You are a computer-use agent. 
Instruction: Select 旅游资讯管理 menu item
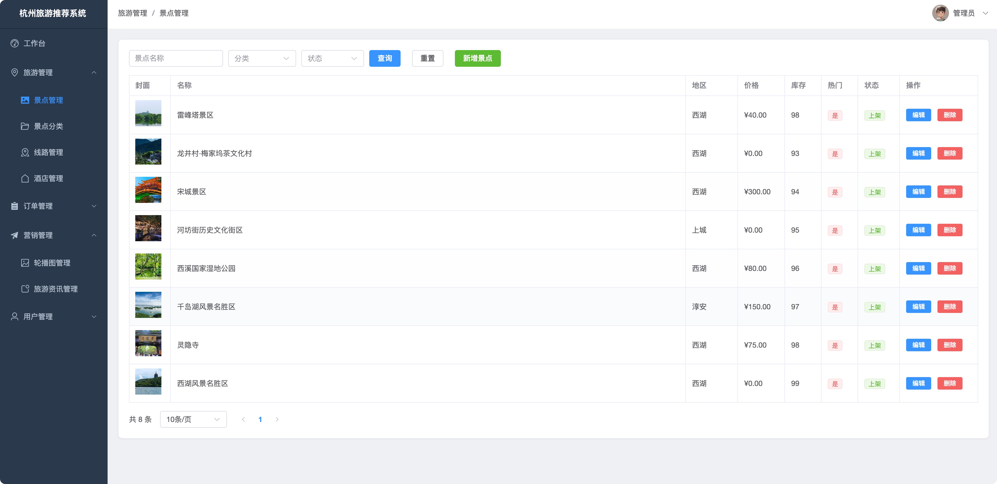click(x=54, y=289)
